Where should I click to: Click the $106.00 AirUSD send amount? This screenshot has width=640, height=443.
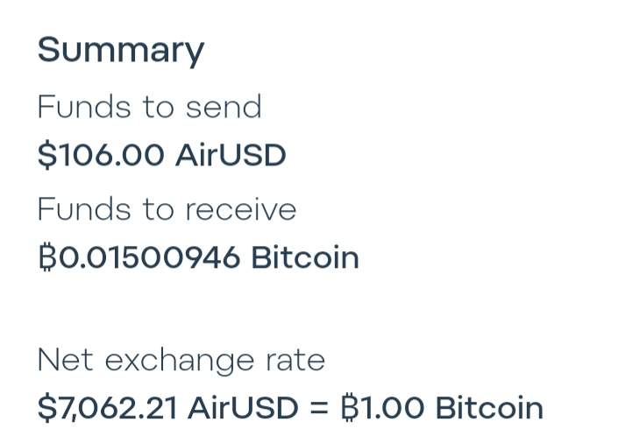tap(161, 156)
